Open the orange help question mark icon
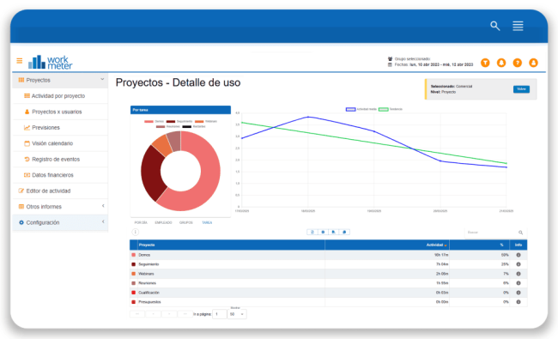Image resolution: width=558 pixels, height=339 pixels. tap(517, 63)
